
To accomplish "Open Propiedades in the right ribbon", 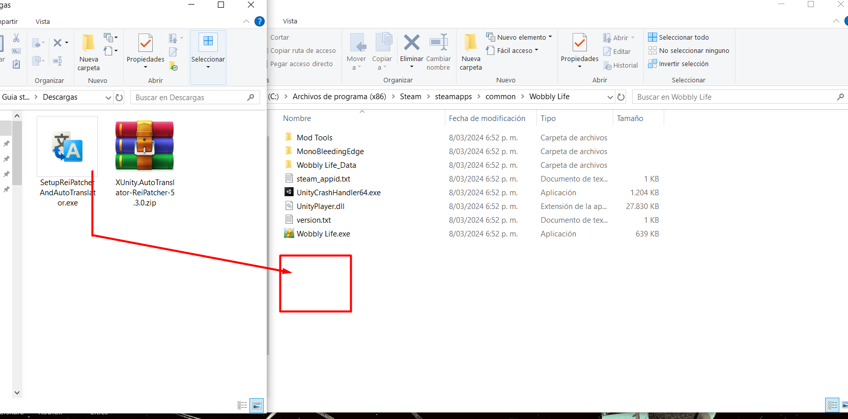I will [x=579, y=51].
